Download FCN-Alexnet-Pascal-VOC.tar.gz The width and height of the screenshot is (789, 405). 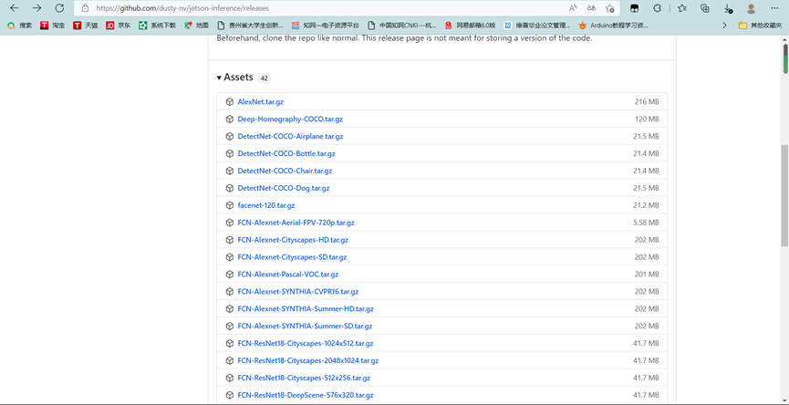pos(288,275)
